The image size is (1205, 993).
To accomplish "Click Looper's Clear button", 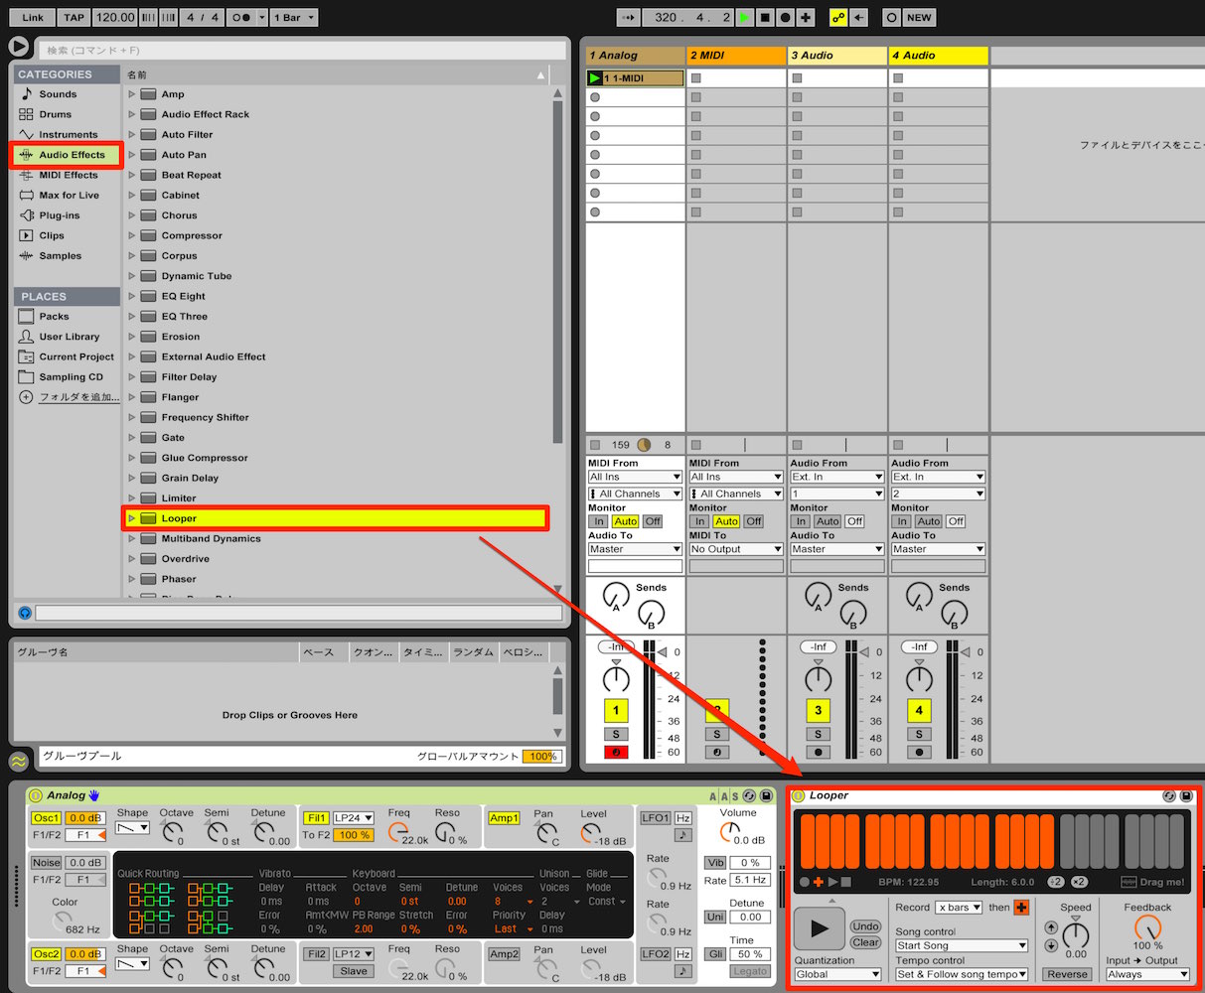I will point(865,942).
